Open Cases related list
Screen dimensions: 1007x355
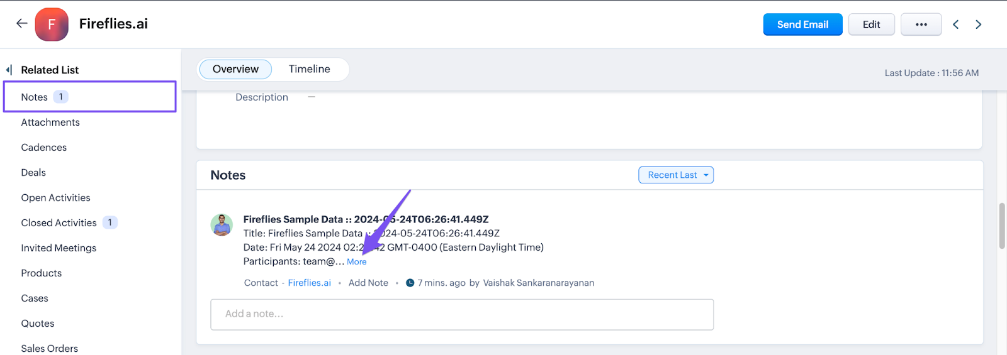(x=35, y=298)
